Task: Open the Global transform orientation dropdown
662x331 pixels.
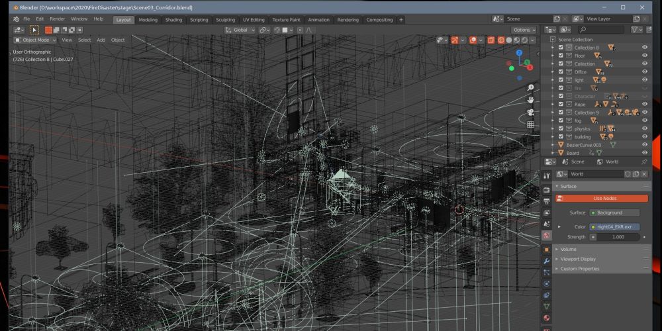Action: [240, 30]
